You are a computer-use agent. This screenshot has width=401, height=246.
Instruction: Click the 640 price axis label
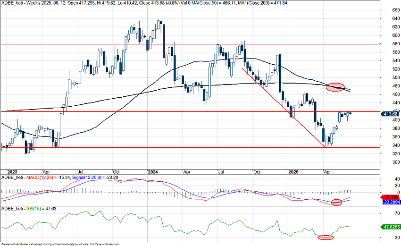pyautogui.click(x=396, y=18)
